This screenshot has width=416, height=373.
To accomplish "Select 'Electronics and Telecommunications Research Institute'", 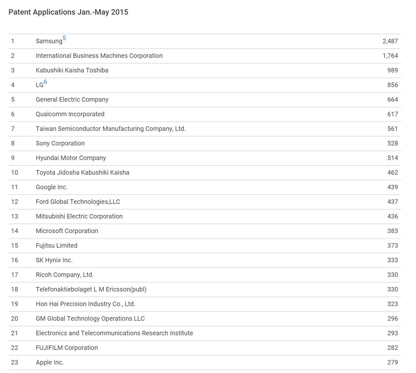I will [x=114, y=333].
